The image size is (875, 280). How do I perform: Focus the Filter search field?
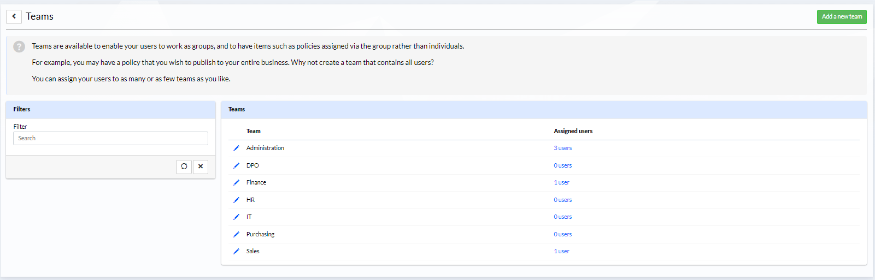(110, 138)
